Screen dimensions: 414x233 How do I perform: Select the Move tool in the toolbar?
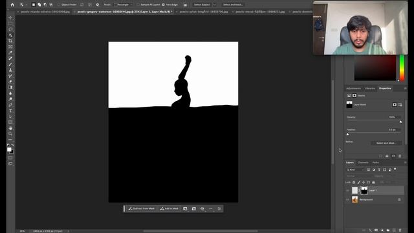pyautogui.click(x=10, y=18)
